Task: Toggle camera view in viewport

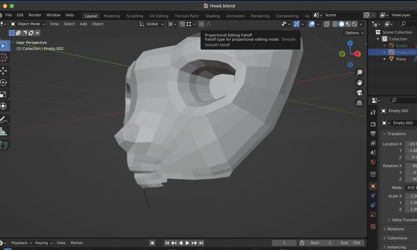Action: click(359, 93)
